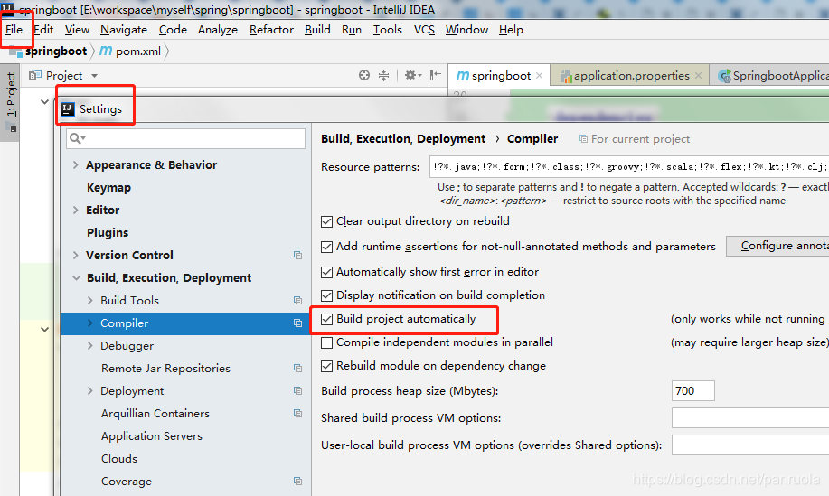The height and width of the screenshot is (496, 829).
Task: Click the project-level icon beside Coverage
Action: pos(297,482)
